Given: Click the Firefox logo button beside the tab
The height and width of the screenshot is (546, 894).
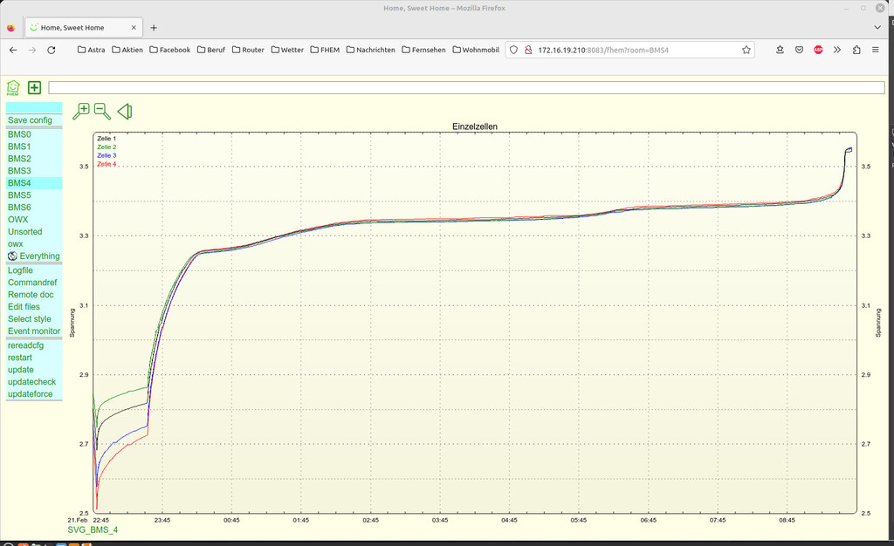Looking at the screenshot, I should coord(10,27).
